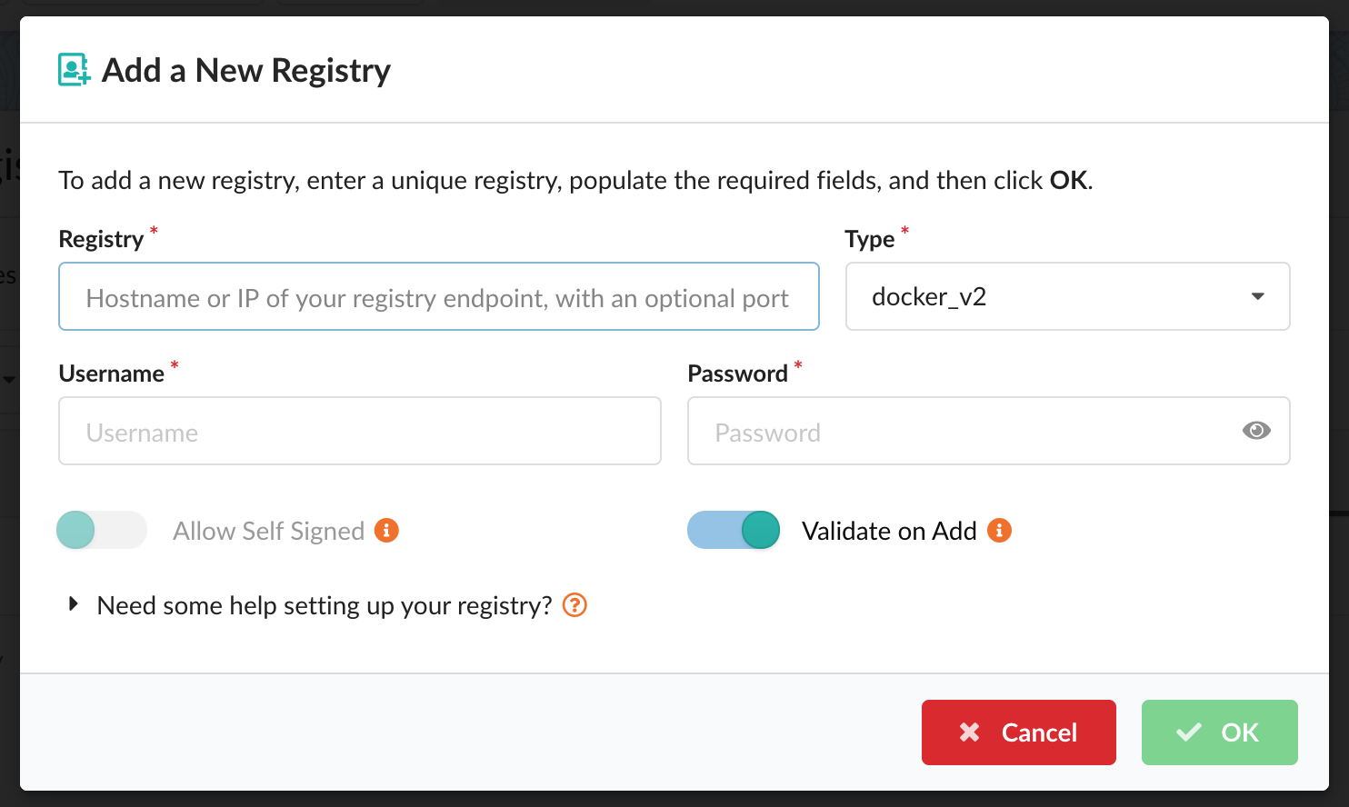1349x807 pixels.
Task: Click the info icon beside Allow Self Signed
Action: [386, 530]
